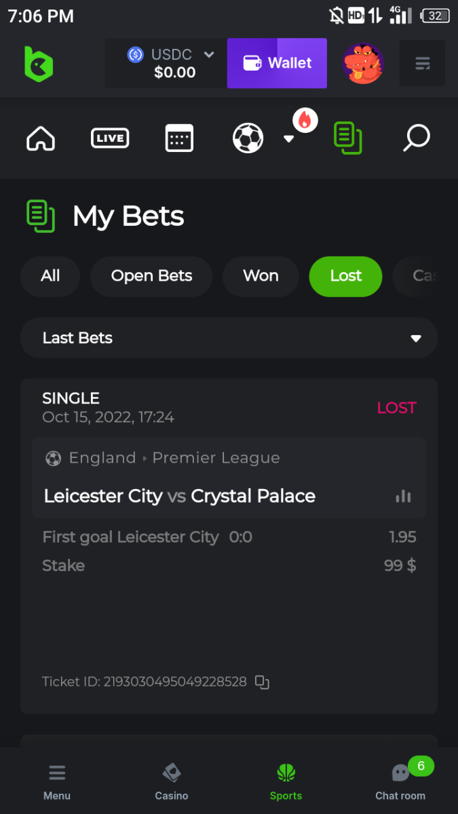Tap the BC.Game green logo

39,64
